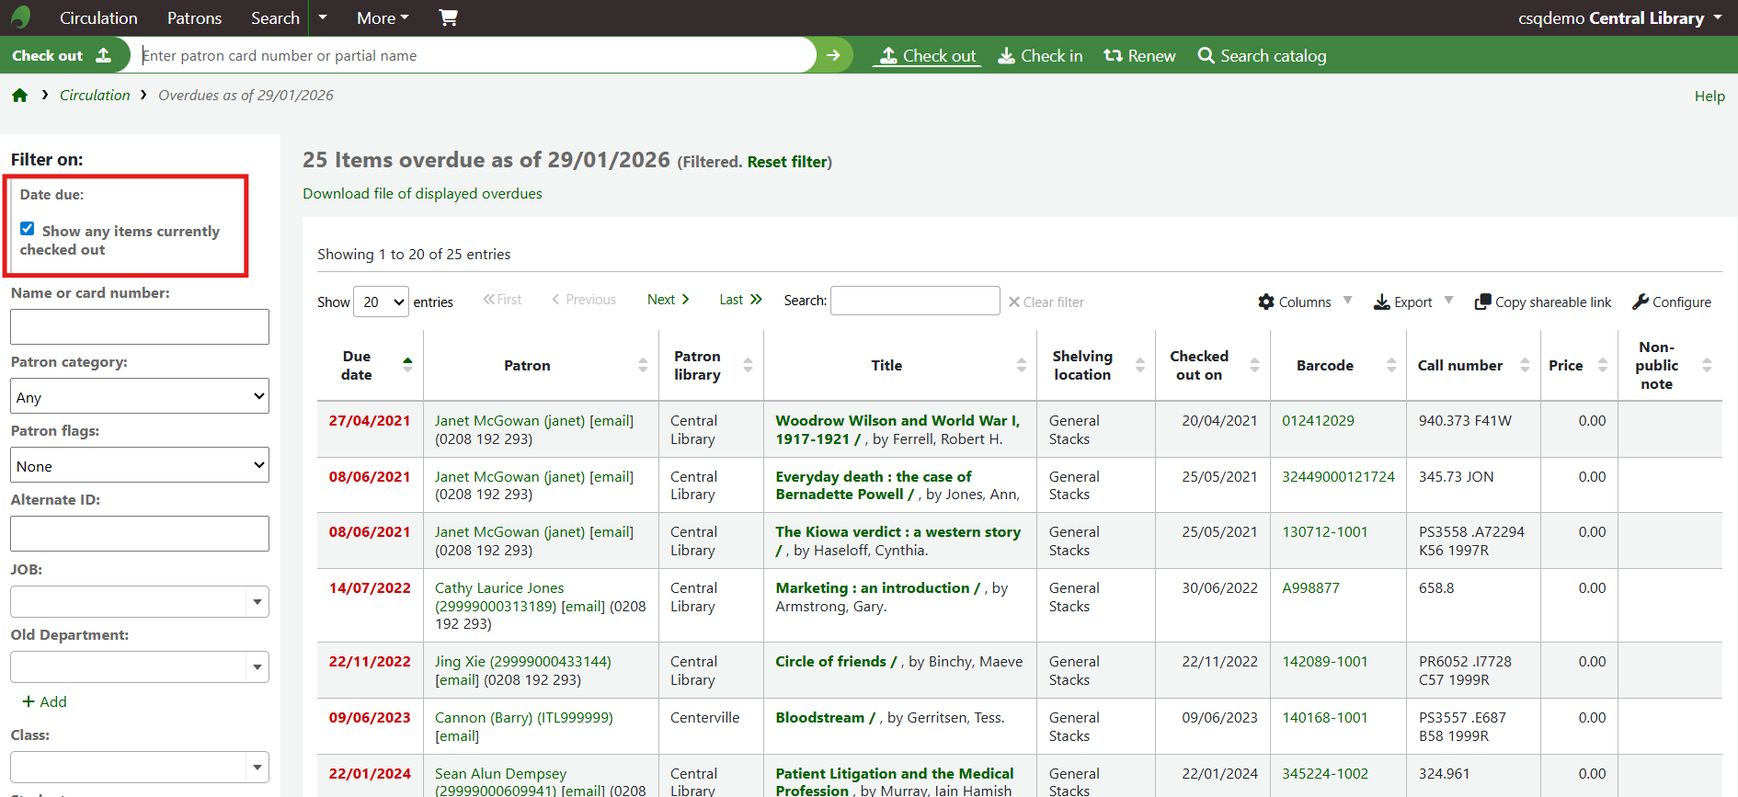Download file of displayed overdues

tap(422, 194)
